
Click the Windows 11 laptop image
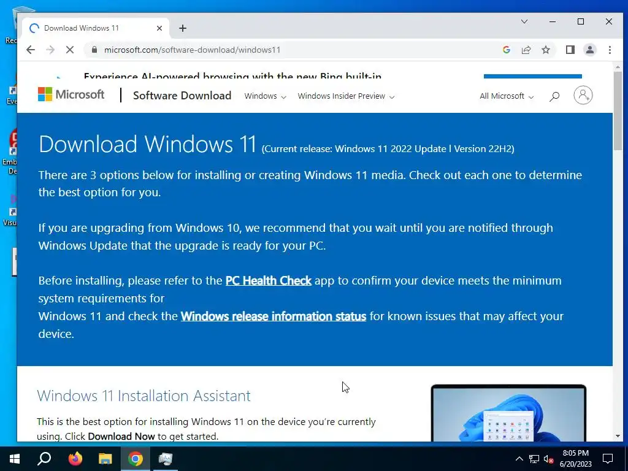(x=508, y=413)
